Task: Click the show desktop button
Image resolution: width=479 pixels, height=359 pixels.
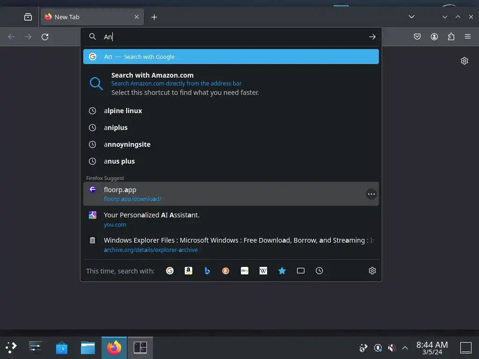Action: click(x=466, y=348)
